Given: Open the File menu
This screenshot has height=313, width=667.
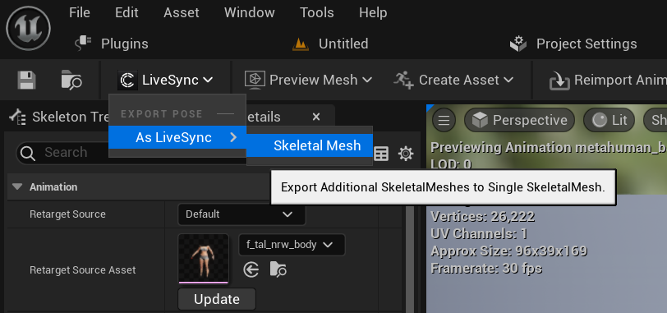Looking at the screenshot, I should pyautogui.click(x=80, y=13).
